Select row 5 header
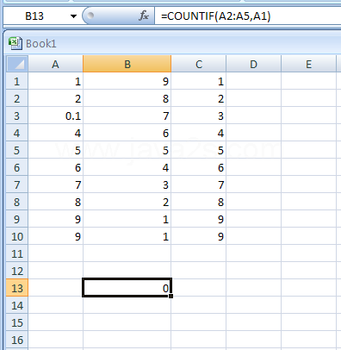Image resolution: width=341 pixels, height=350 pixels. click(17, 150)
